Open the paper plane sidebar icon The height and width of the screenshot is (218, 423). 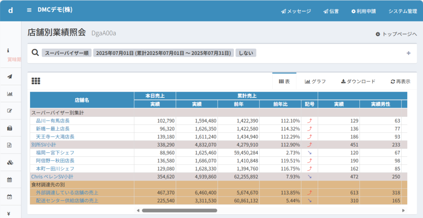tap(10, 76)
